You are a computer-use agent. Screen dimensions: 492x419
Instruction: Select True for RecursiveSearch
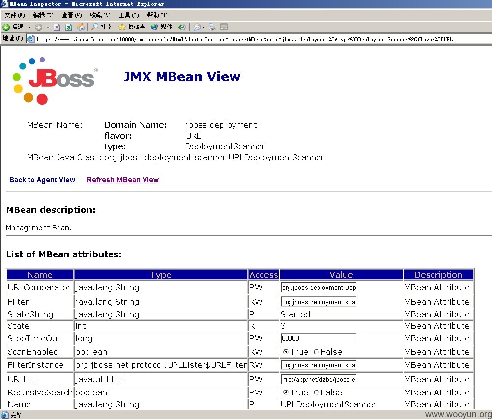tap(286, 392)
